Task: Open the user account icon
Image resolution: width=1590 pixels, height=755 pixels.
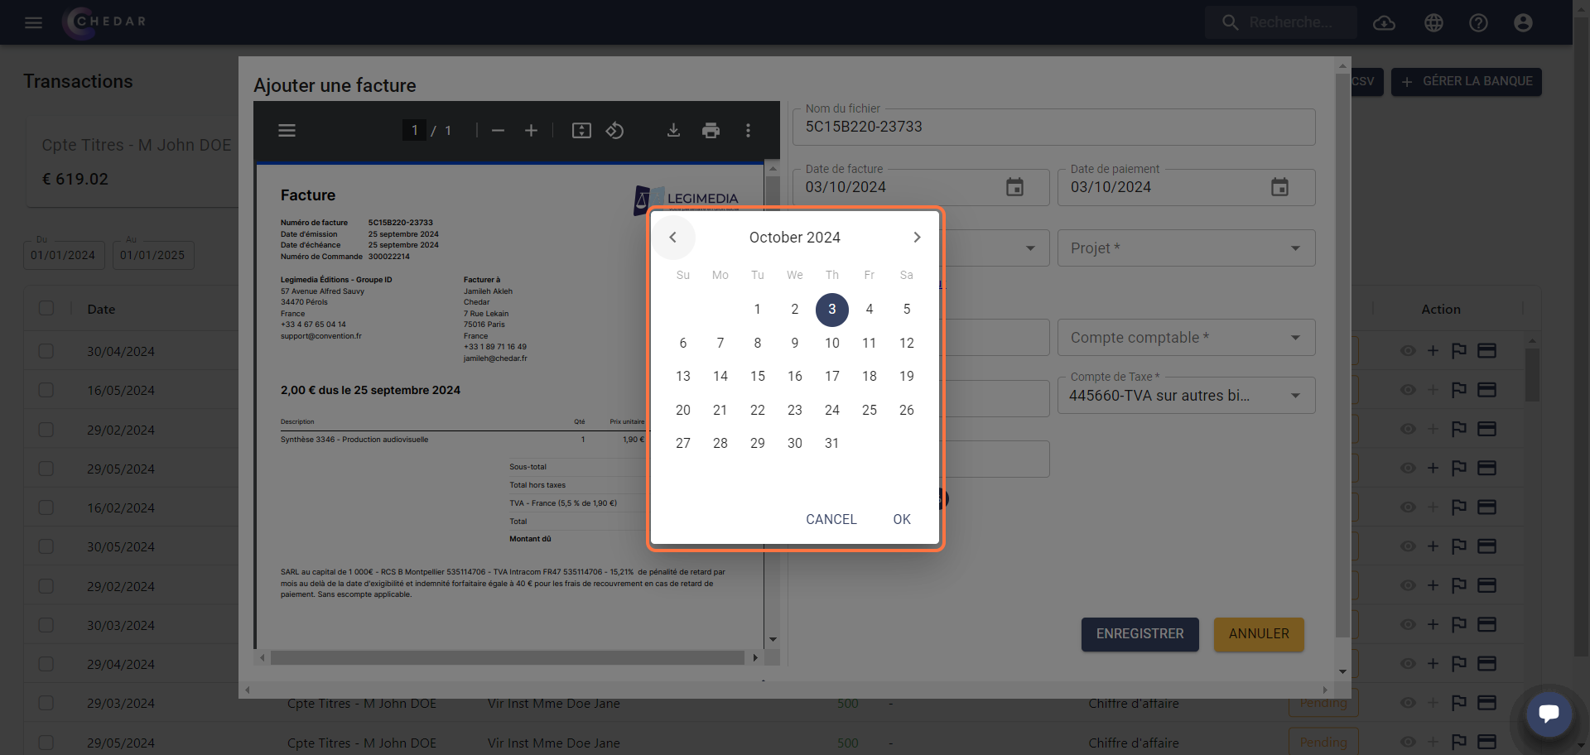Action: coord(1523,22)
